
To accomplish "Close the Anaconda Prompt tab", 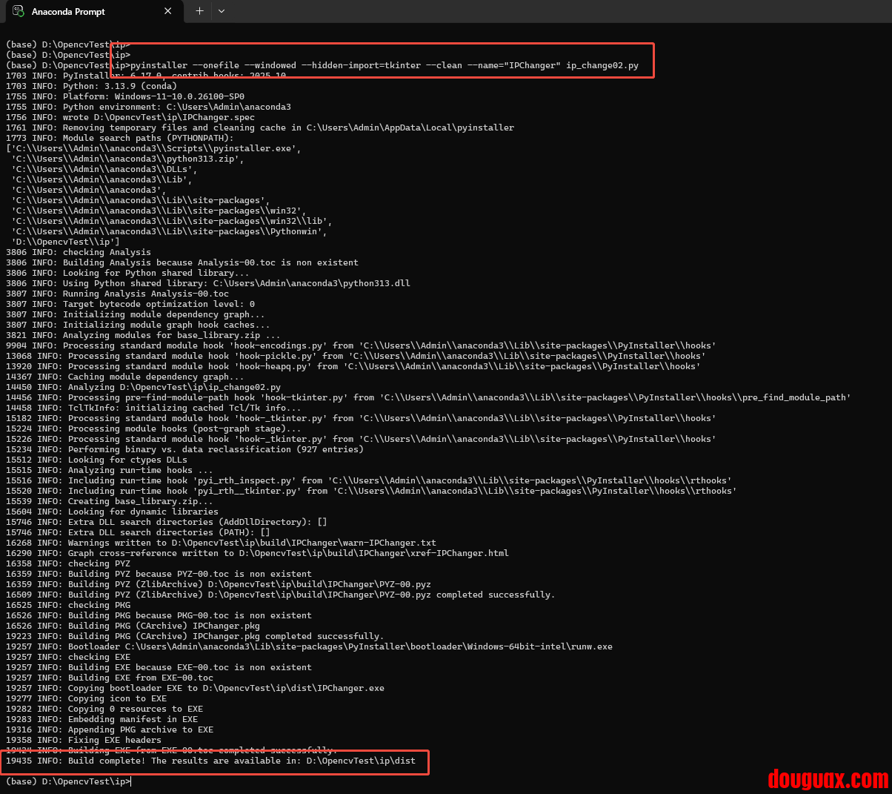I will (x=168, y=11).
